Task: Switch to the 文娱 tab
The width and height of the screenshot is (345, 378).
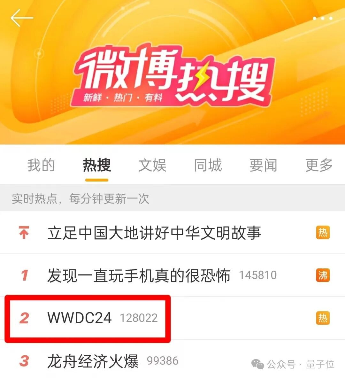Action: coord(152,166)
